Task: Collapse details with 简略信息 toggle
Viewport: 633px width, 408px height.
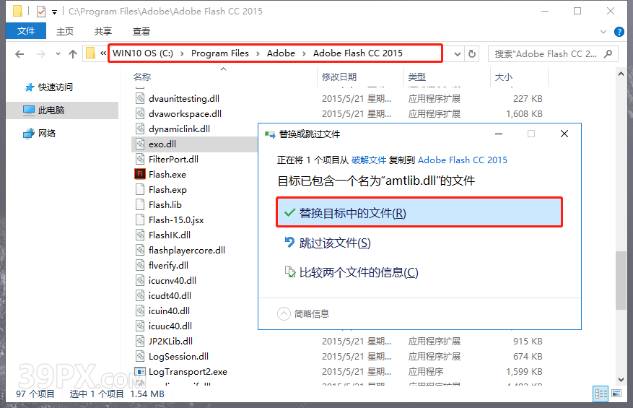Action: (x=304, y=314)
